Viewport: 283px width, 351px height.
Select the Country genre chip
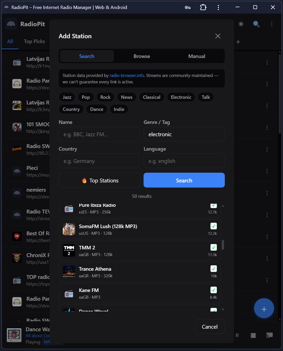71,109
